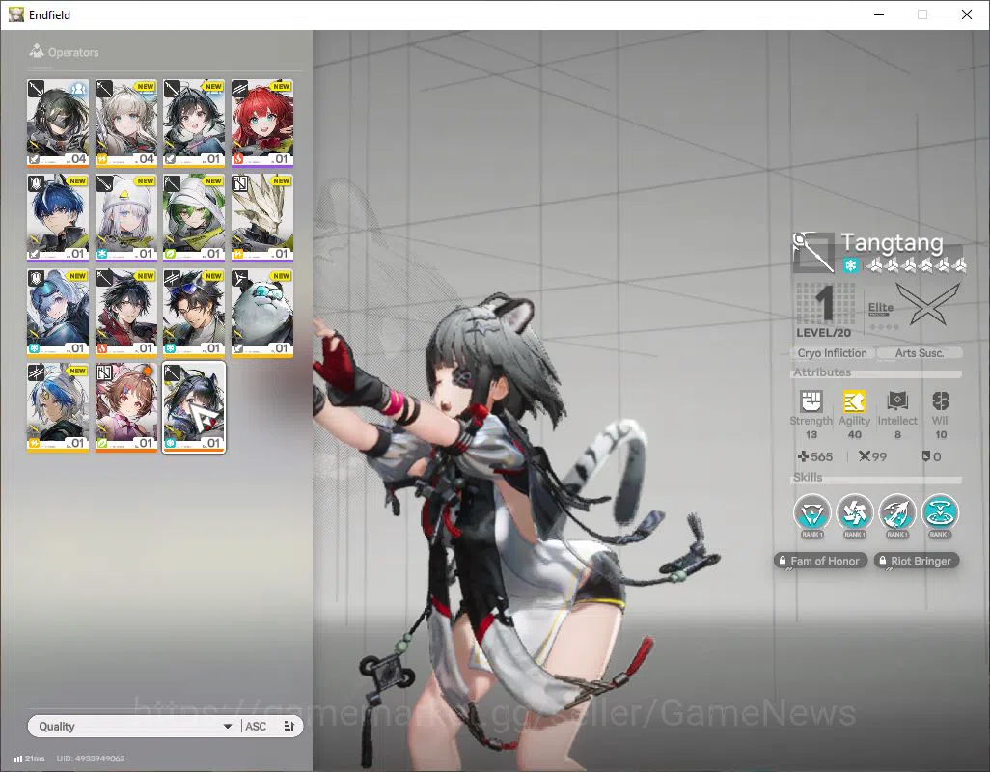Select the grey-blue haired dark-skinned operator card

click(58, 407)
